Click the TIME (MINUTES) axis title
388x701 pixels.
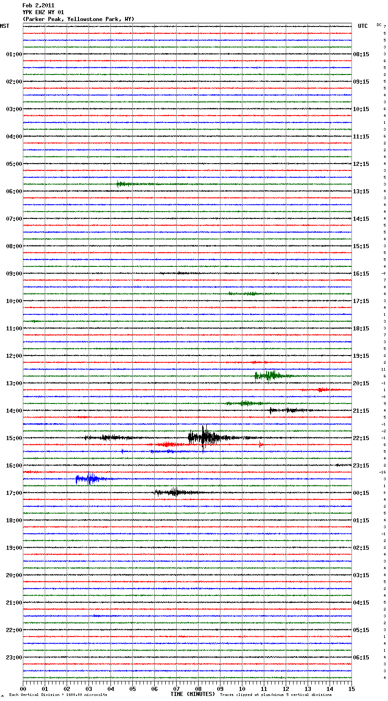193,694
